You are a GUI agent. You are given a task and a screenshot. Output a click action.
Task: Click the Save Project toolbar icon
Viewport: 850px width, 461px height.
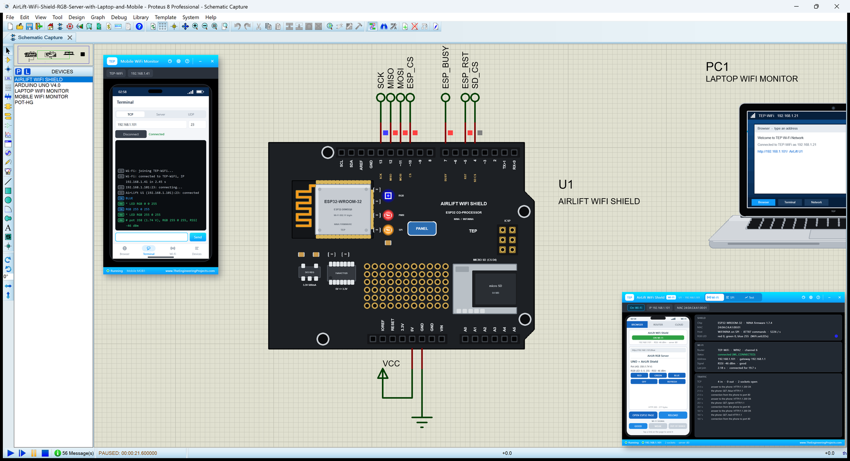click(x=29, y=26)
